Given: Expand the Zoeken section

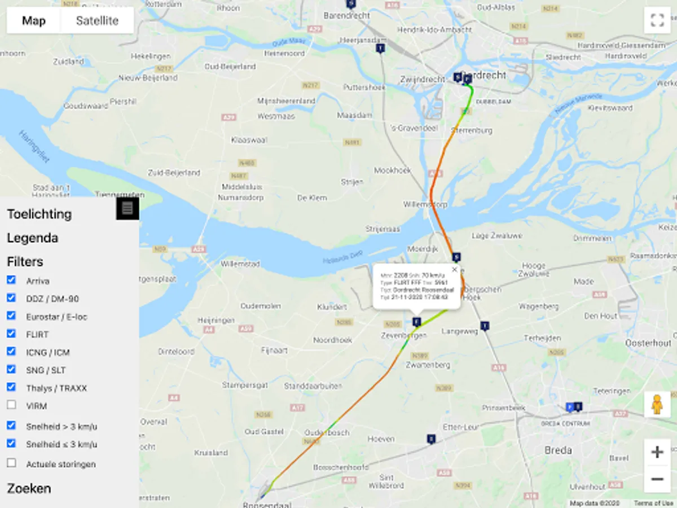Looking at the screenshot, I should click(x=29, y=488).
